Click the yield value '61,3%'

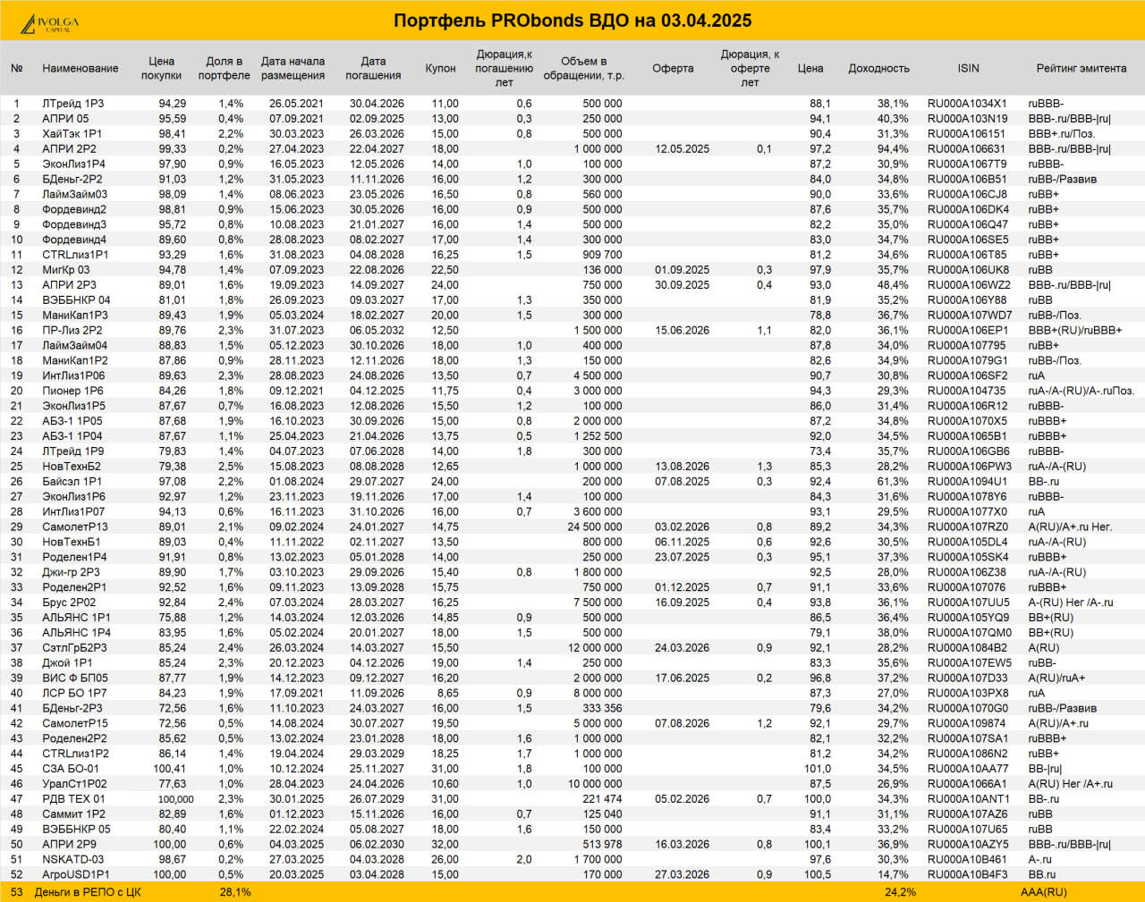[893, 482]
